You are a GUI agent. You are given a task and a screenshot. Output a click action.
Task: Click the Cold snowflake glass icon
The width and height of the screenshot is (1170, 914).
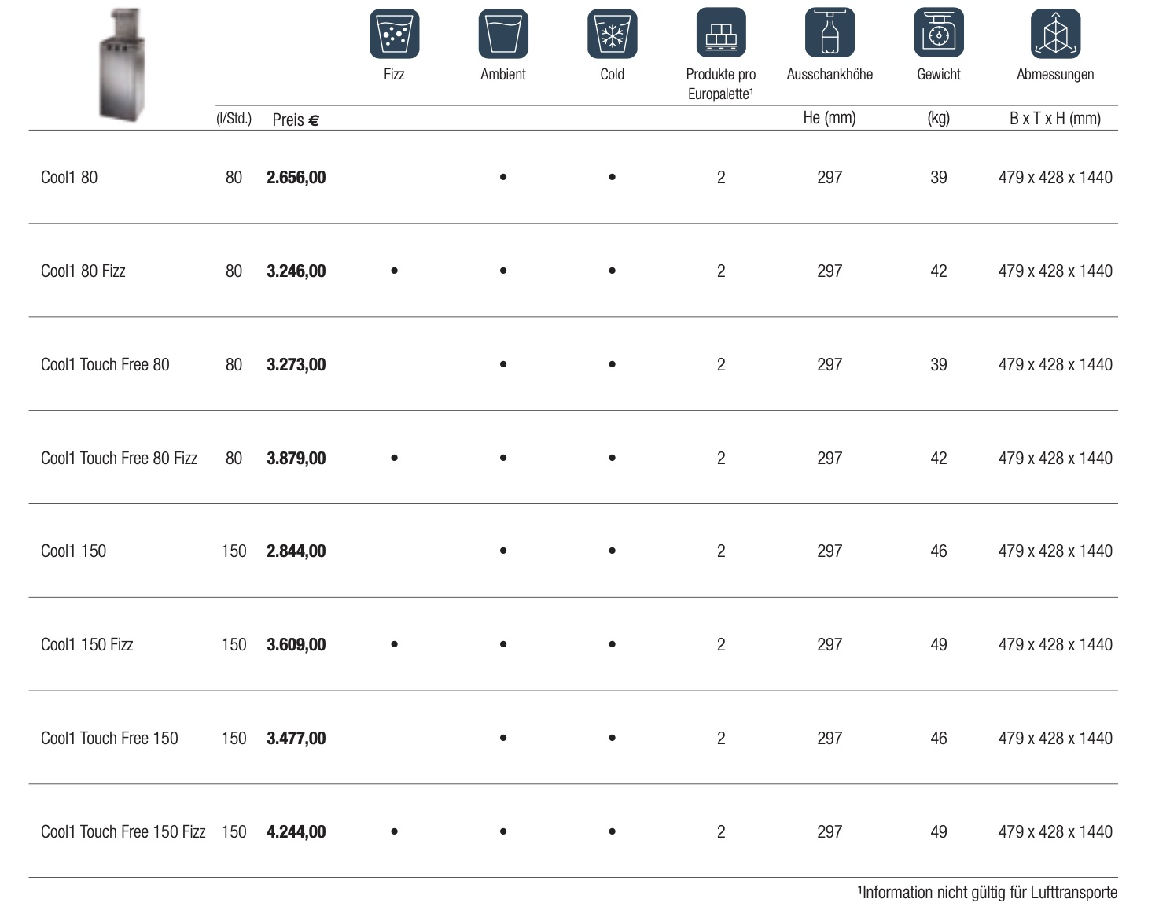612,34
